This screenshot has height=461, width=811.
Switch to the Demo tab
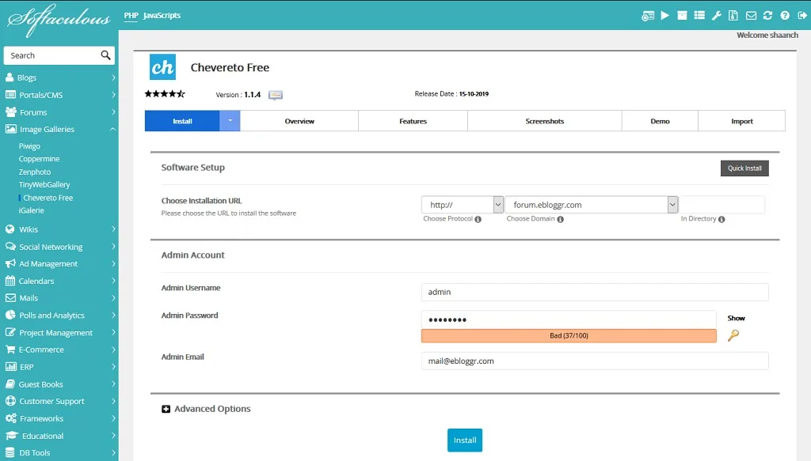tap(660, 121)
